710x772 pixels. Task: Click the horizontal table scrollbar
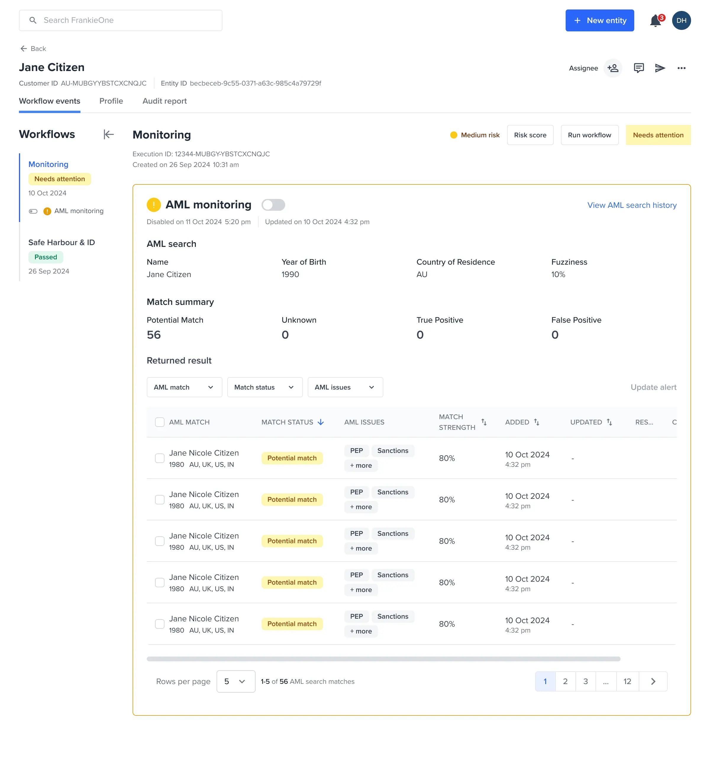(383, 659)
